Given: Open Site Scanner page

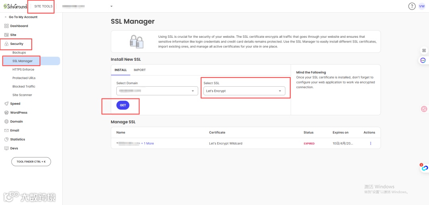Looking at the screenshot, I should [x=22, y=95].
